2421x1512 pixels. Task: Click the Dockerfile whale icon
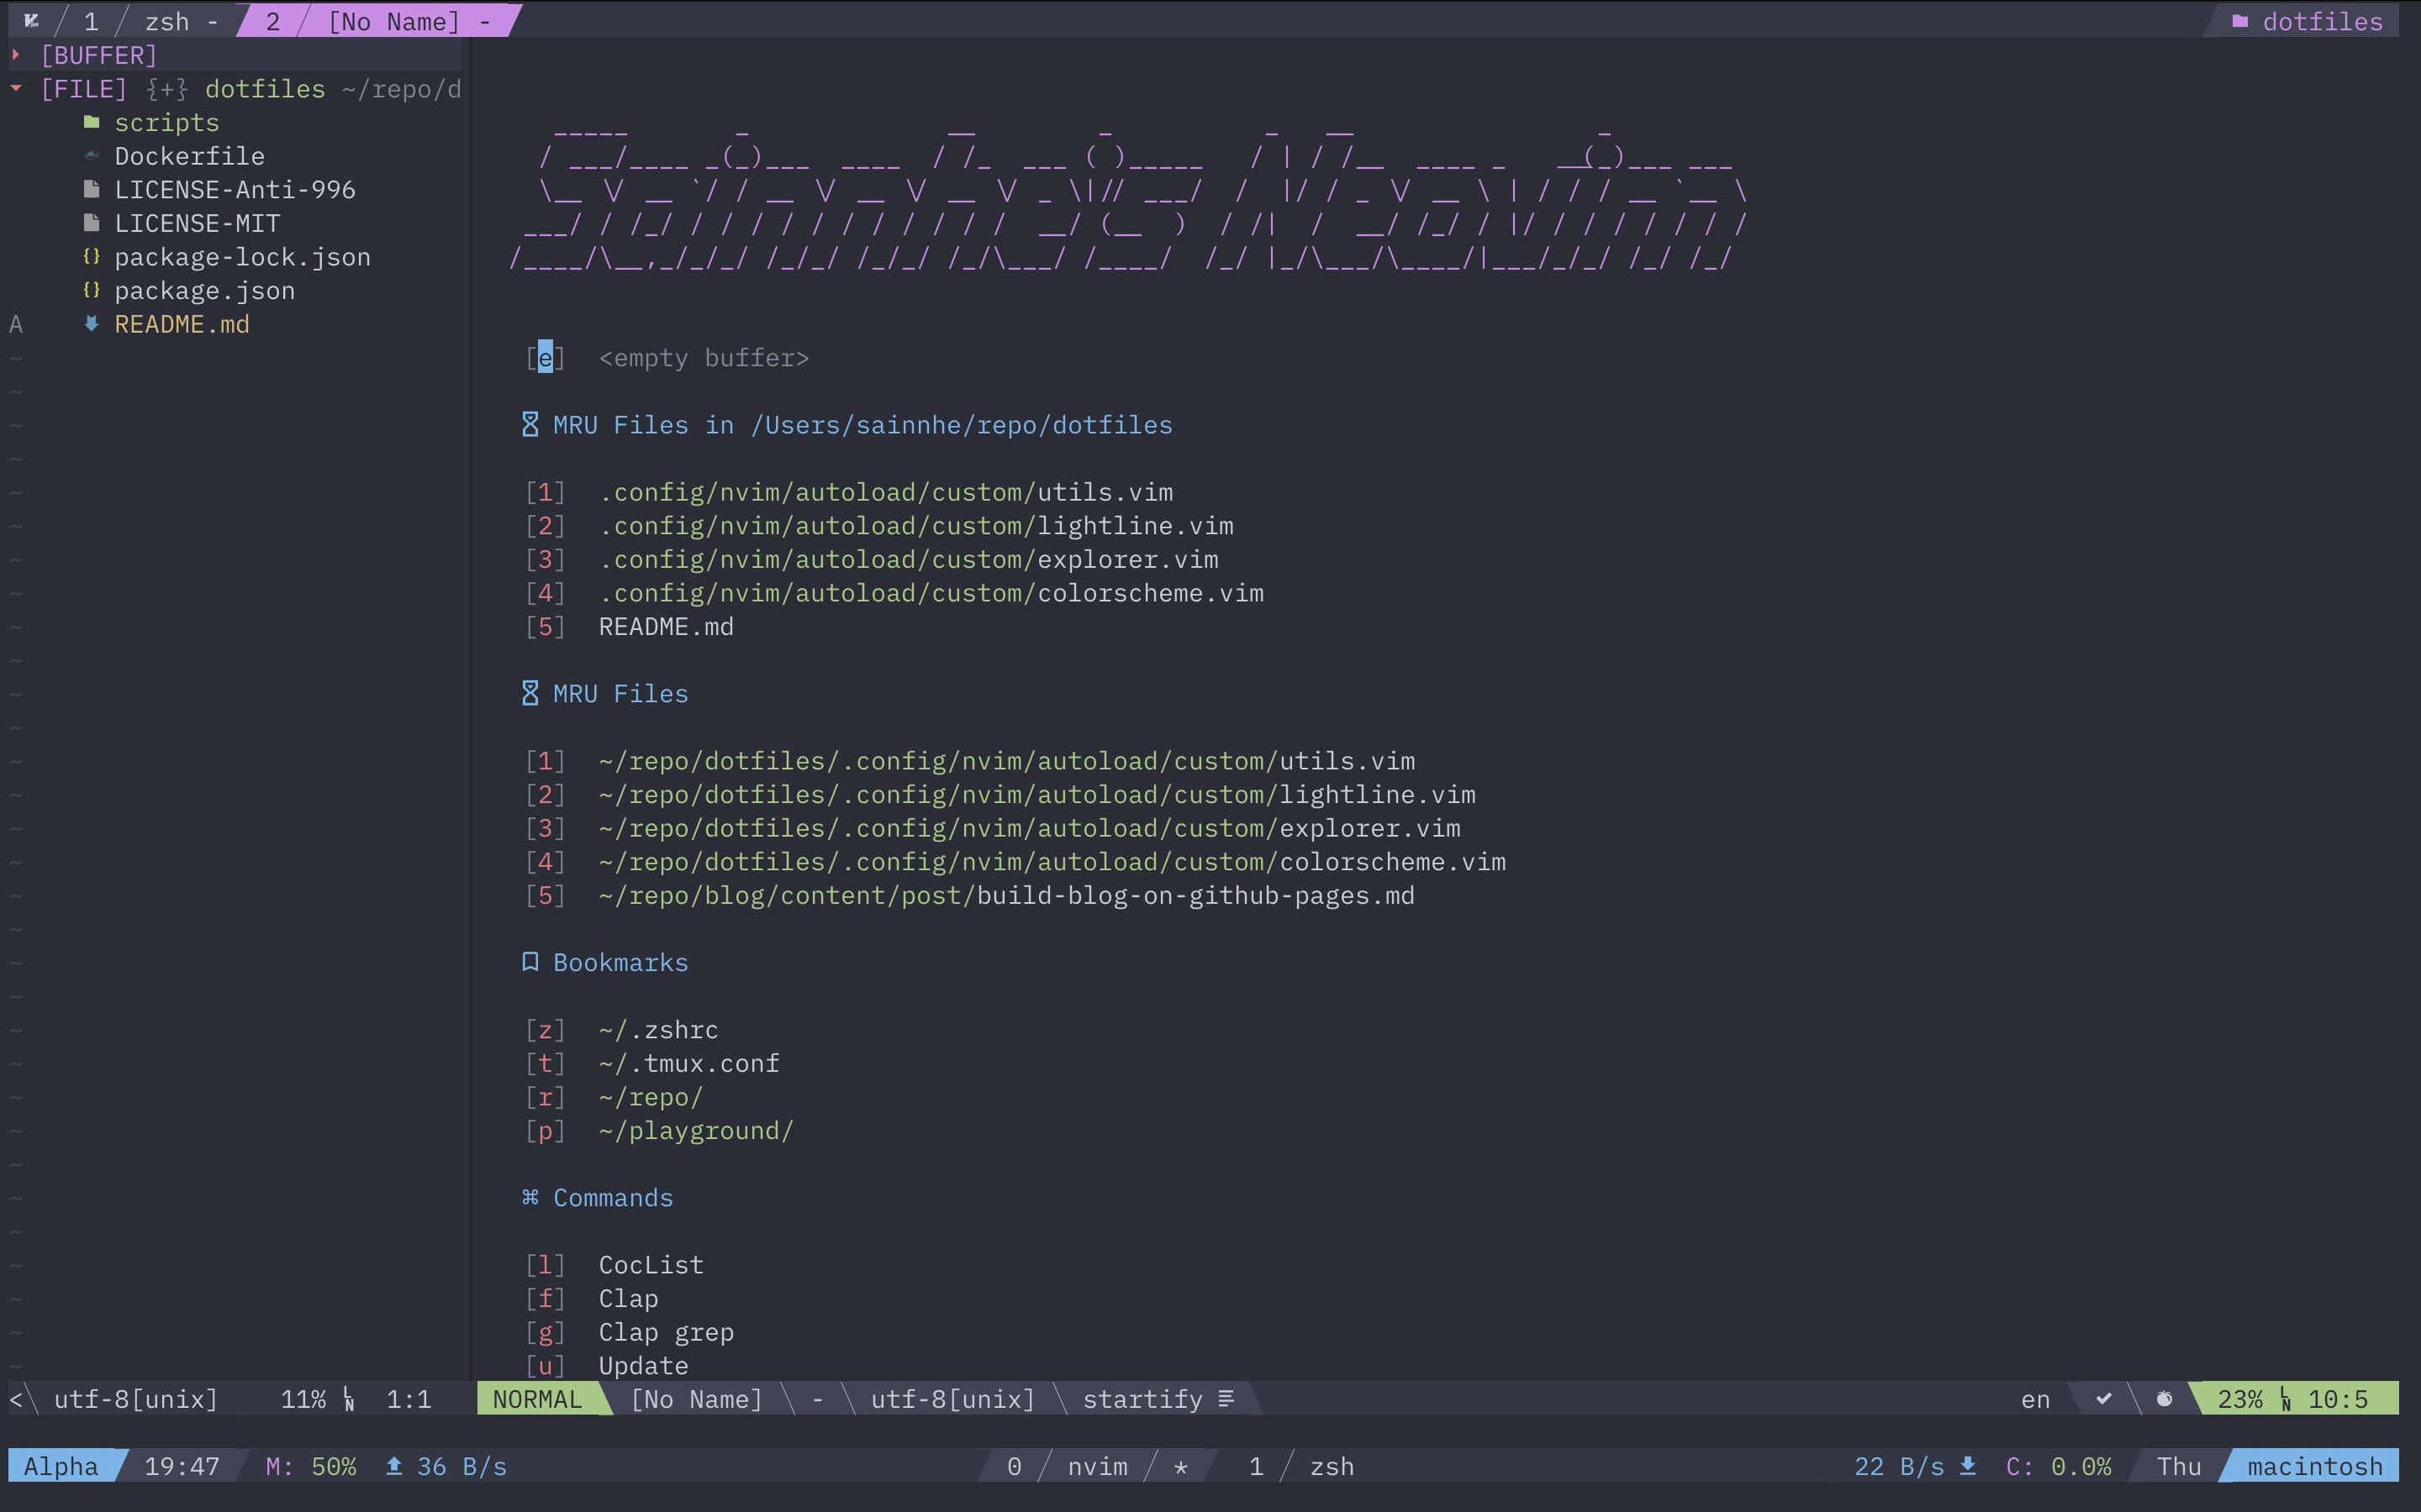coord(92,156)
